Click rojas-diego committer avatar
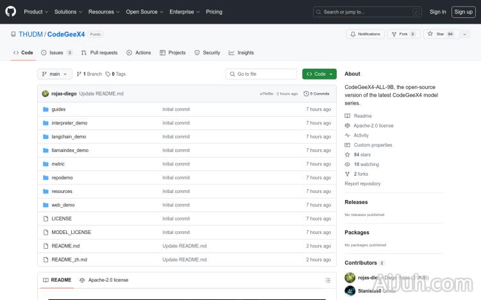Image resolution: width=481 pixels, height=300 pixels. 46,94
